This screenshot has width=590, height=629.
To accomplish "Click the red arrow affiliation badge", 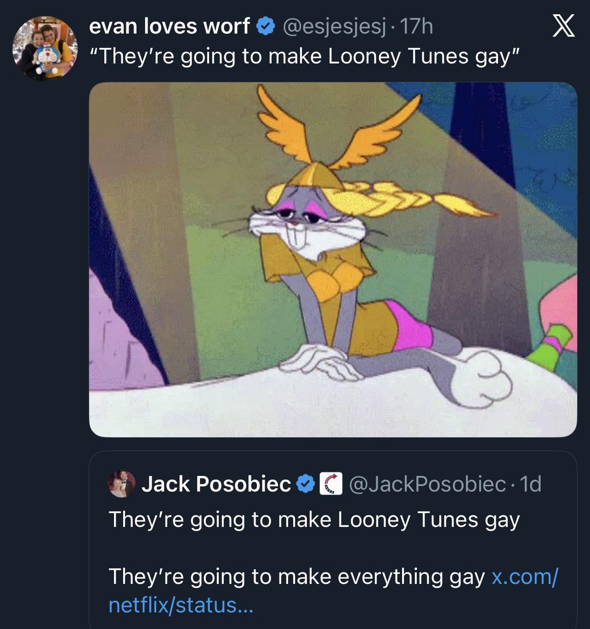I will pos(331,484).
